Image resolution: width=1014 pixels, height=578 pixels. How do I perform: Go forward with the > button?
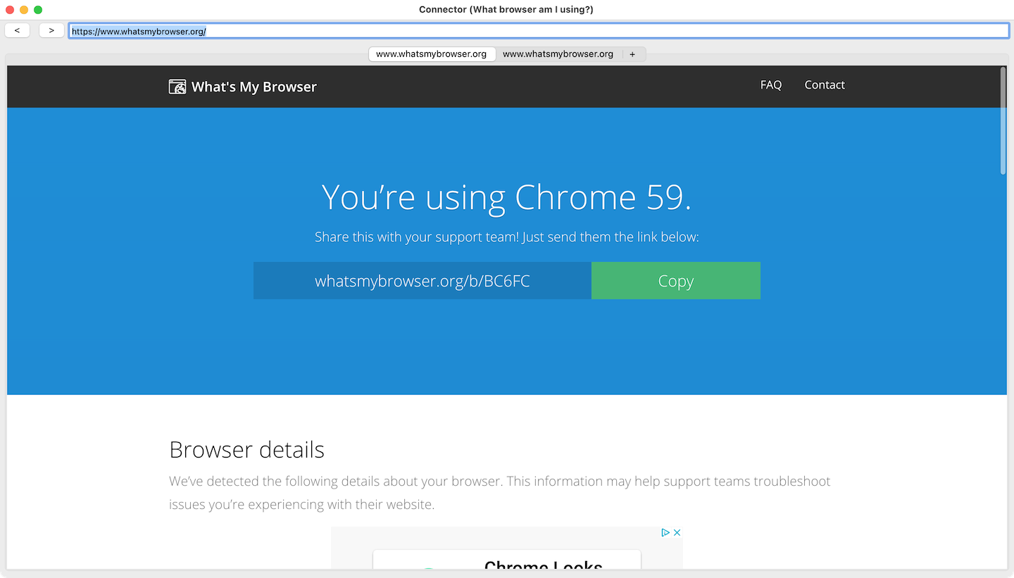tap(51, 30)
